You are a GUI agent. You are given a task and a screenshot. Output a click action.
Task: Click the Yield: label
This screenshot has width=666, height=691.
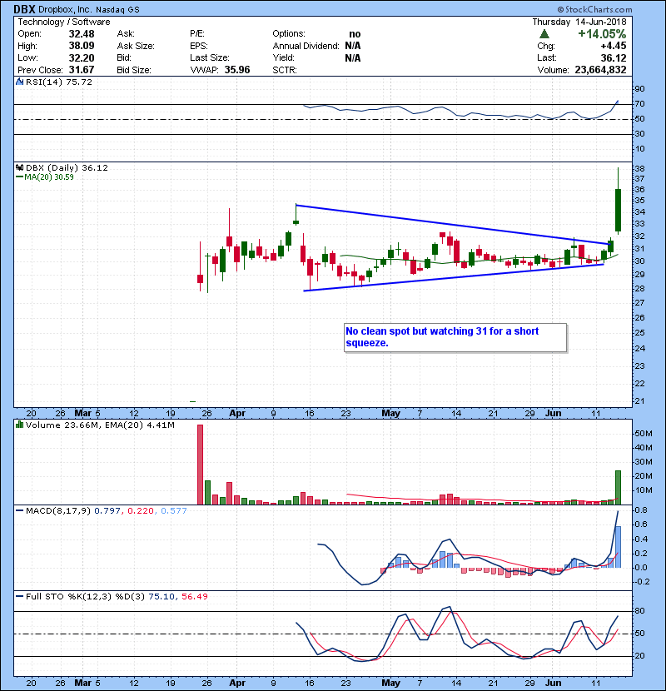tap(283, 57)
